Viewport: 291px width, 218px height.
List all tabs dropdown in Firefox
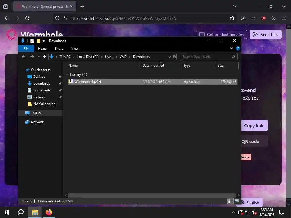tap(234, 6)
